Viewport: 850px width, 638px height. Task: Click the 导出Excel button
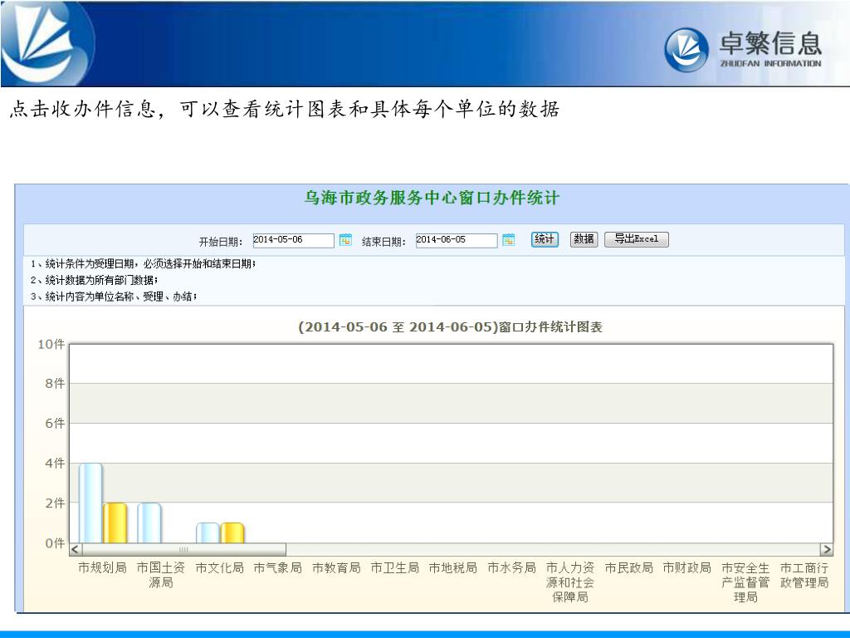(x=637, y=239)
